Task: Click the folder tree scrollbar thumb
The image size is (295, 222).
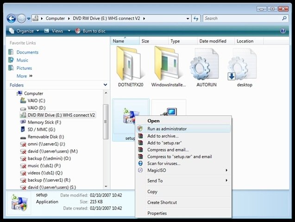Action: point(106,122)
